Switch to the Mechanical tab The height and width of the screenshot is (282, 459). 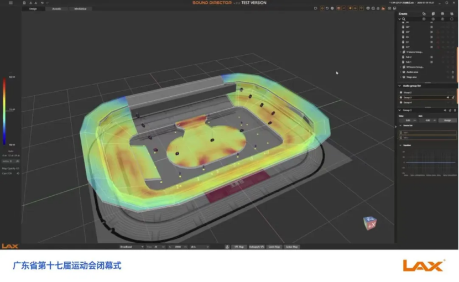[x=80, y=9]
